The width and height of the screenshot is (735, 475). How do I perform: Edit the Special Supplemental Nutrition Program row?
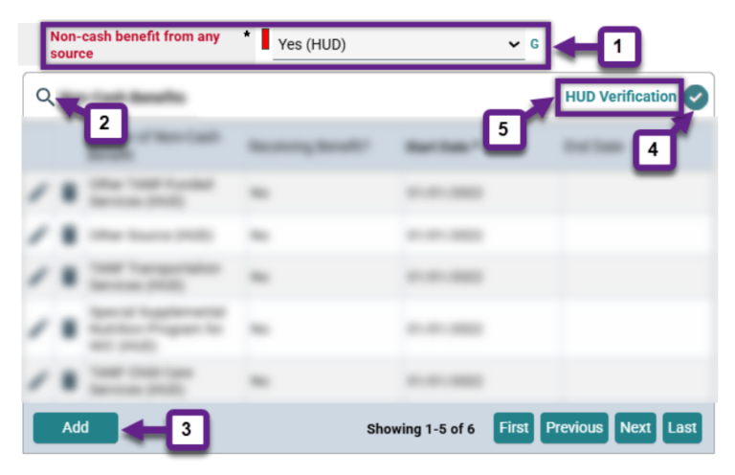(37, 328)
